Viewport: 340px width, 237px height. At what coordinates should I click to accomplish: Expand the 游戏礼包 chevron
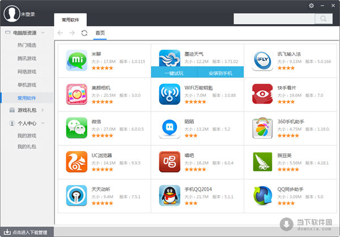[x=42, y=110]
